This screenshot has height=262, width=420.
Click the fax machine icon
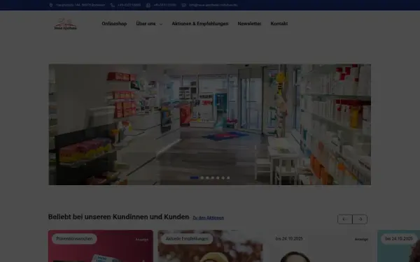(148, 5)
